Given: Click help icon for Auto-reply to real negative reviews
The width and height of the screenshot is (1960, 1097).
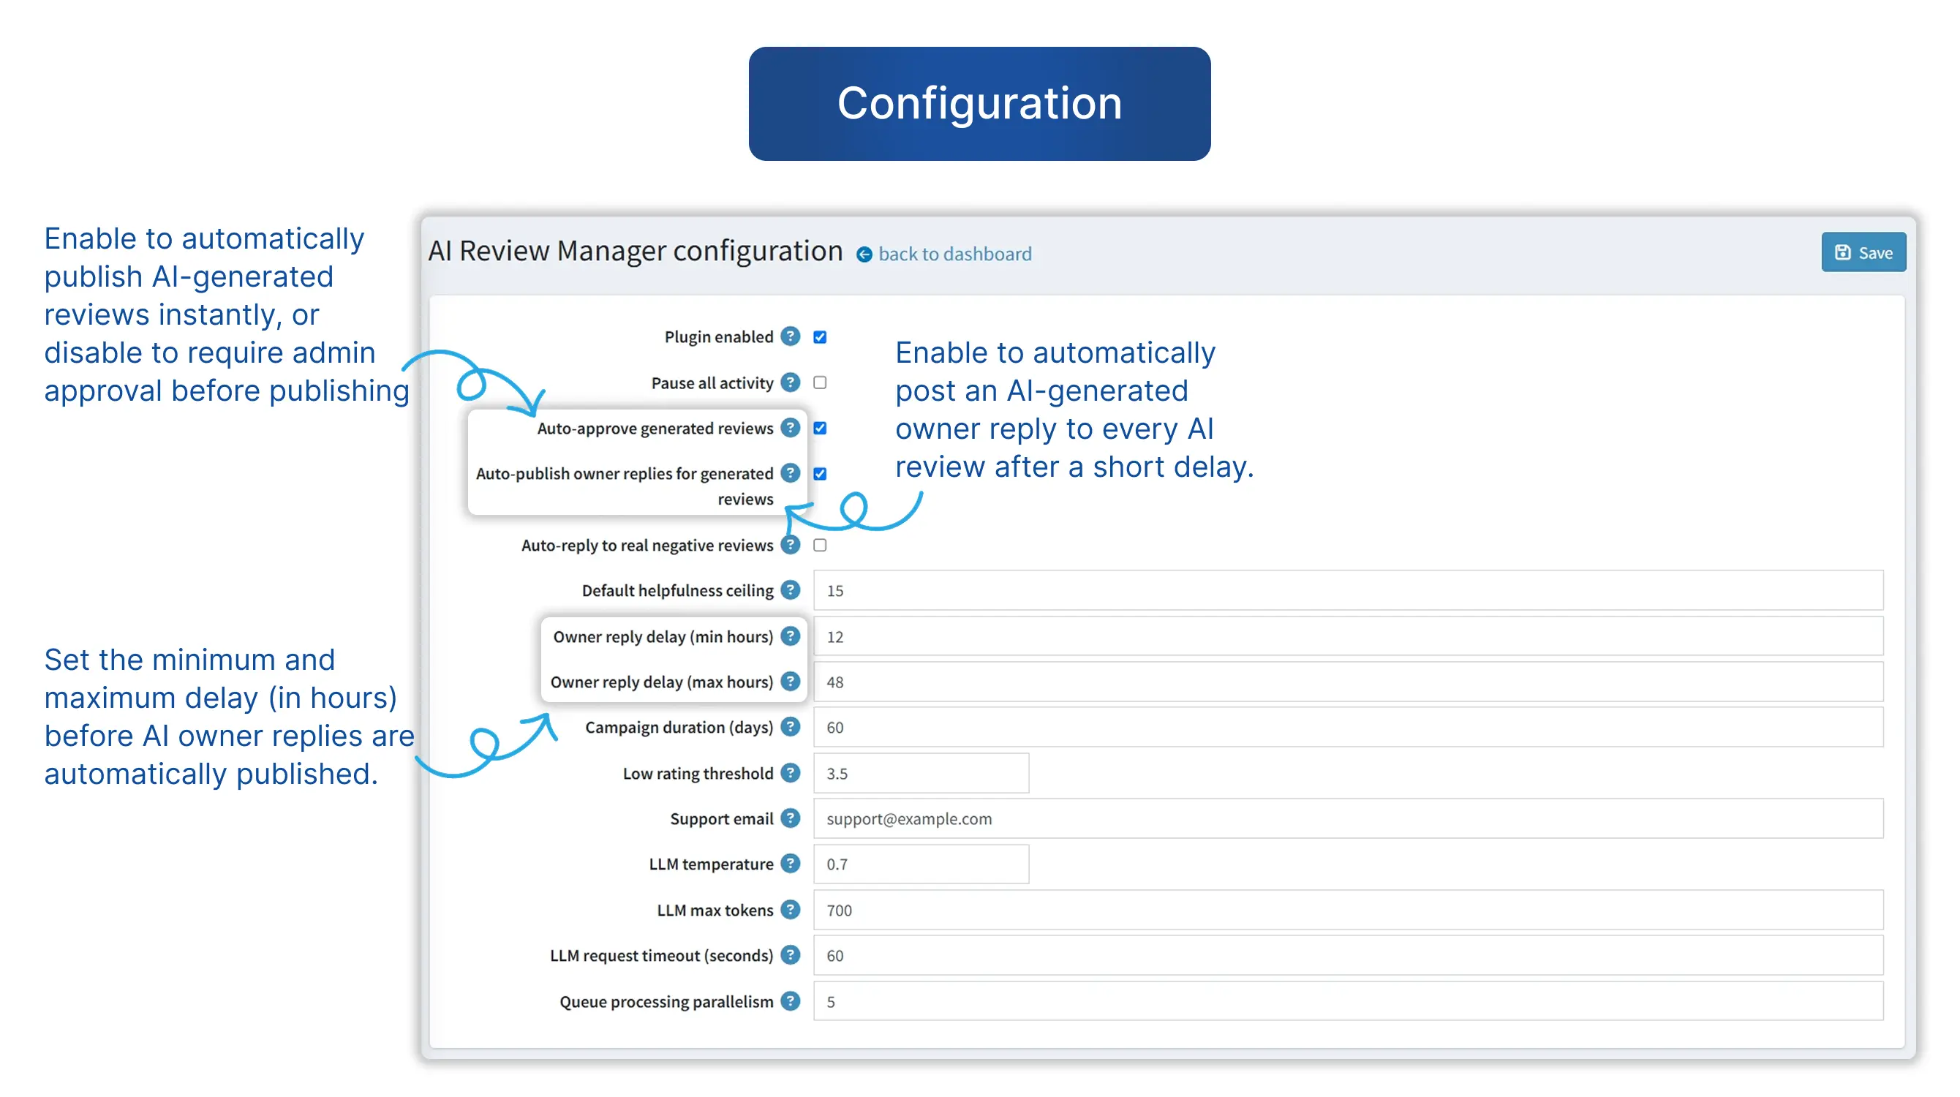Looking at the screenshot, I should [791, 545].
